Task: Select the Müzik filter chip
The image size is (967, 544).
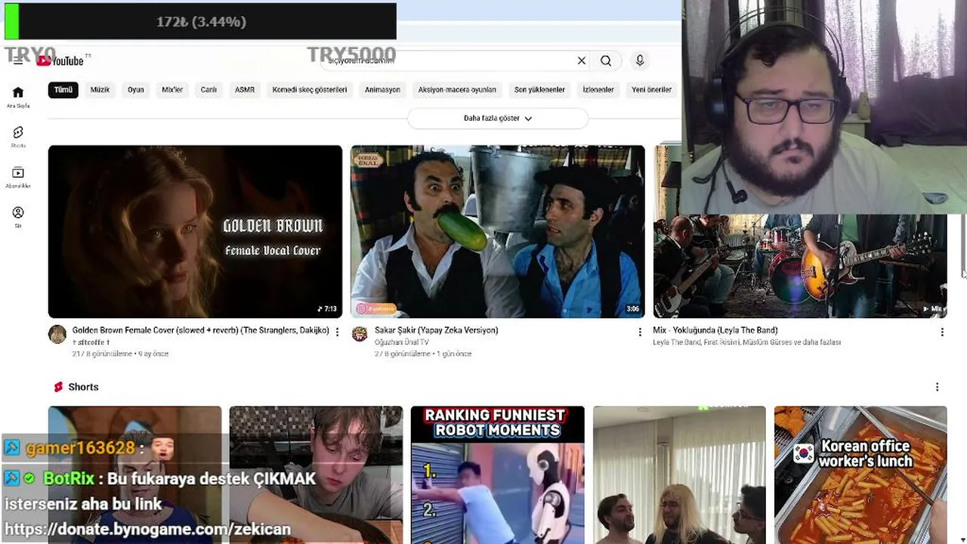Action: coord(100,90)
